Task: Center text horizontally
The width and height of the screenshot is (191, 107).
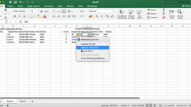Action: tap(59, 16)
